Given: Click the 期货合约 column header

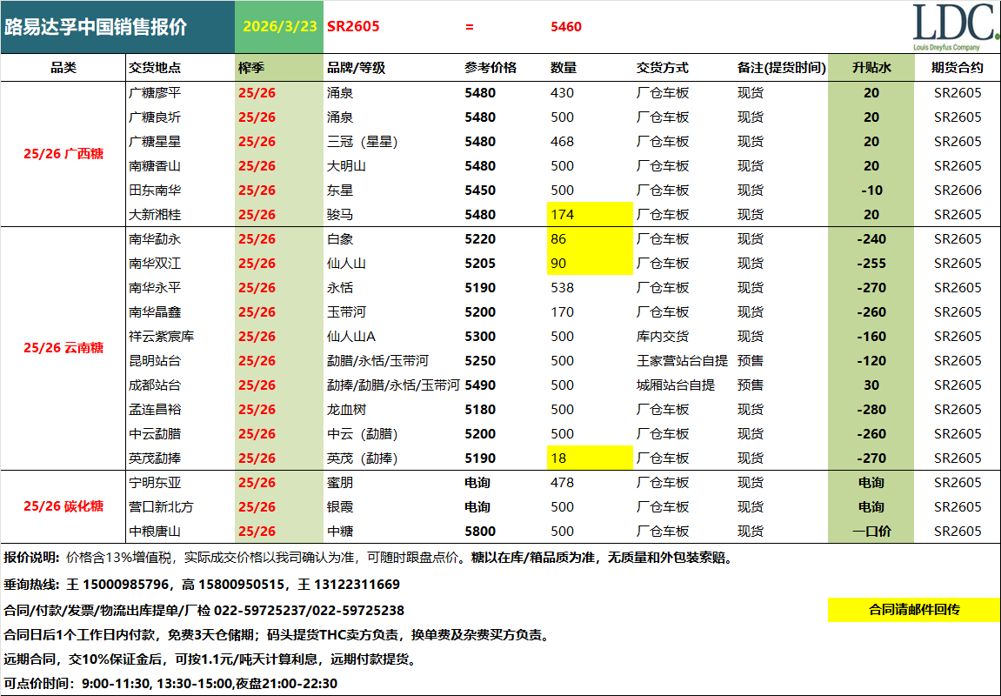Looking at the screenshot, I should tap(957, 68).
